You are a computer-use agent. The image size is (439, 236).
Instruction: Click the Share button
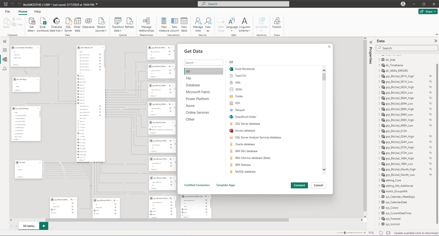(428, 11)
